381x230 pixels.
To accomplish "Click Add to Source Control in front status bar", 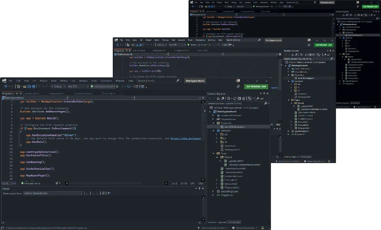I will click(212, 228).
